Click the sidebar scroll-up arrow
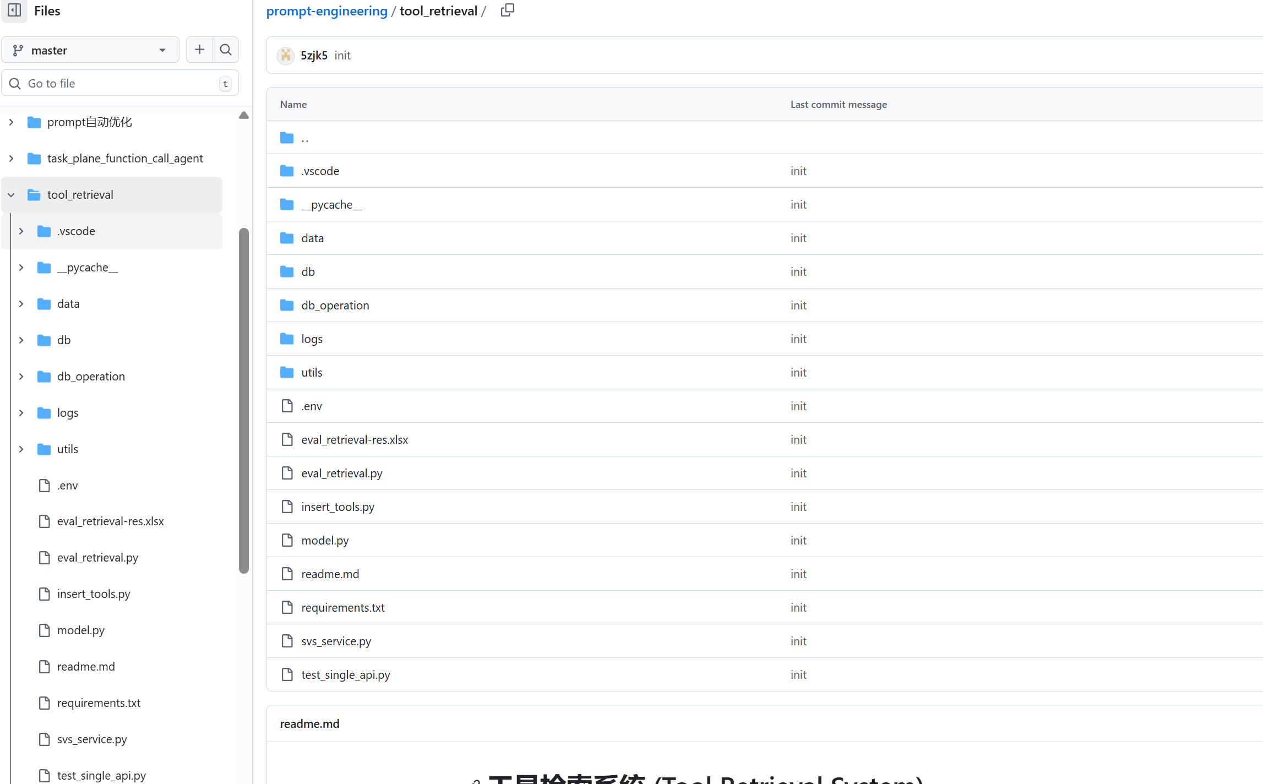Image resolution: width=1263 pixels, height=784 pixels. [x=244, y=115]
